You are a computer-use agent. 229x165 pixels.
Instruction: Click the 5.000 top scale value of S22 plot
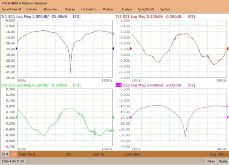(125, 89)
